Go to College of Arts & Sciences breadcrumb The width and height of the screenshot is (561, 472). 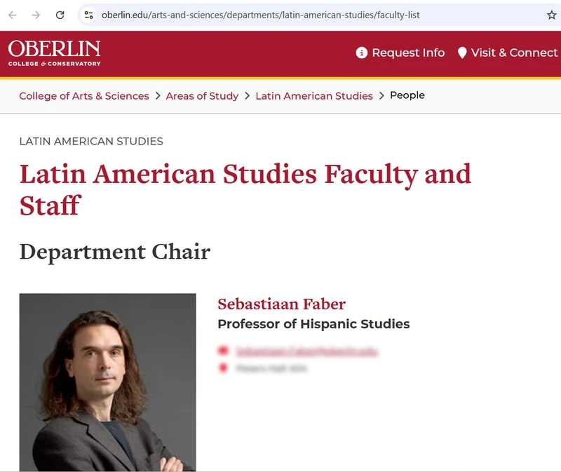click(x=84, y=96)
